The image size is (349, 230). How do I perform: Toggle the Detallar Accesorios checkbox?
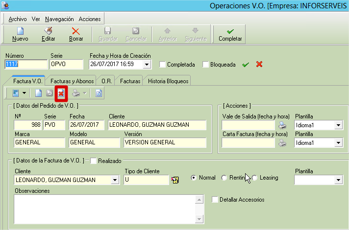(x=215, y=199)
